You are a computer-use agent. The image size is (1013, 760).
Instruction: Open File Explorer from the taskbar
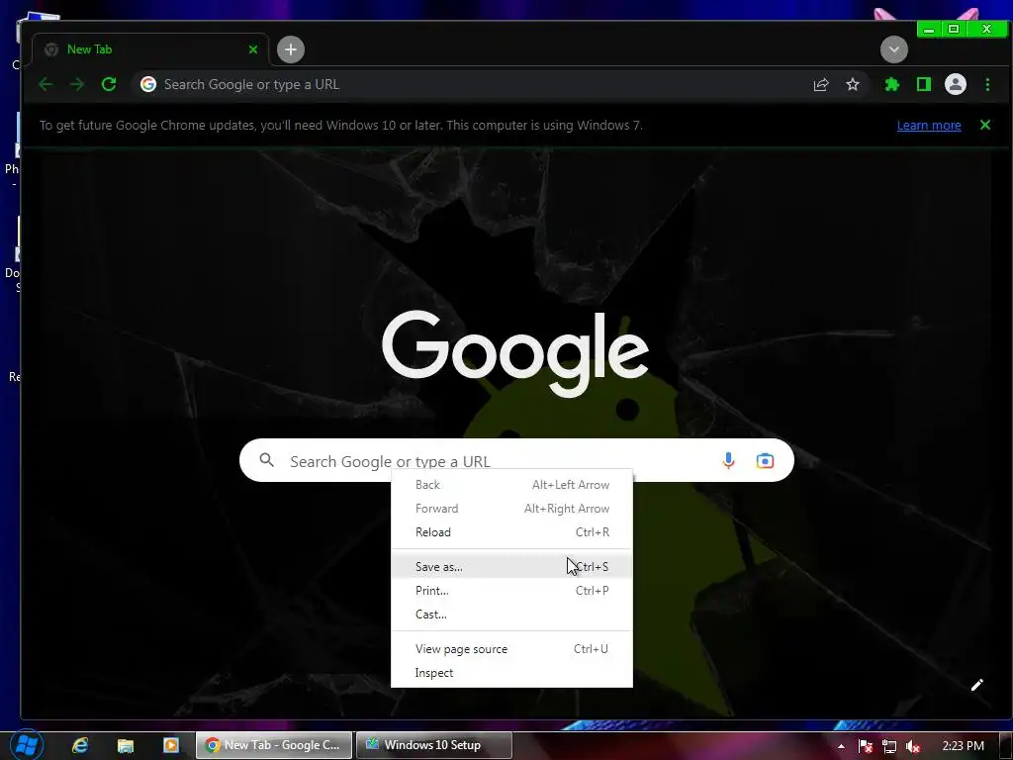[x=126, y=746]
